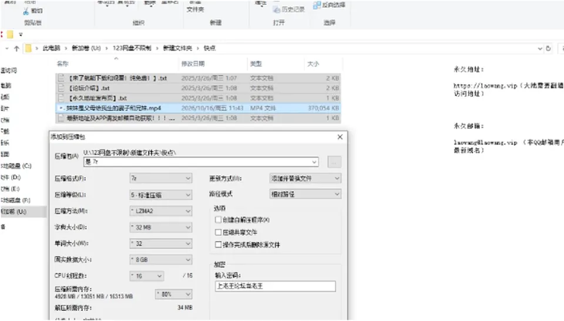Go up one folder with the up arrow
The width and height of the screenshot is (564, 321).
(x=16, y=48)
